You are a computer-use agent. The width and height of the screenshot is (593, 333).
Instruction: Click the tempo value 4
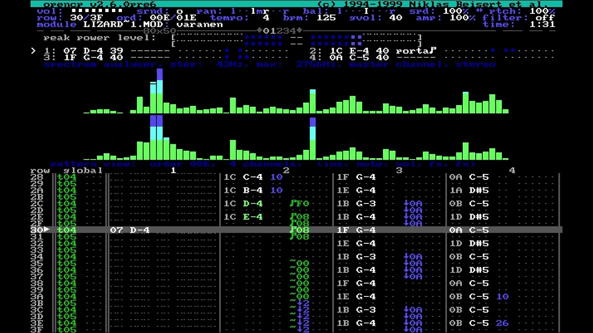click(266, 18)
